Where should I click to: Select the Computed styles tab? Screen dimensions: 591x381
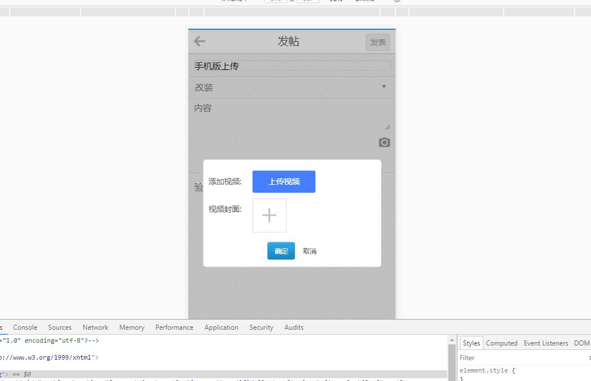coord(501,343)
